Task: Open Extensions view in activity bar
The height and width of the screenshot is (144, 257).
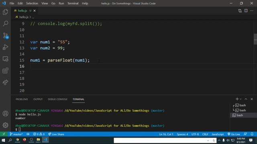Action: [x=5, y=70]
